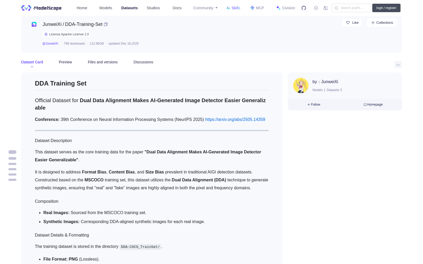The width and height of the screenshot is (423, 264).
Task: Click the Skills sparkle icon
Action: click(228, 8)
